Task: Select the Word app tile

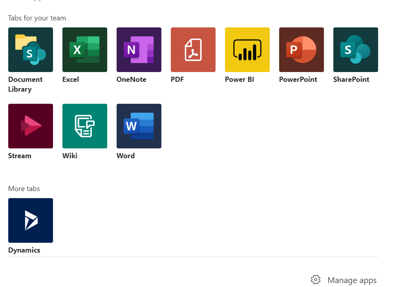Action: pyautogui.click(x=139, y=126)
